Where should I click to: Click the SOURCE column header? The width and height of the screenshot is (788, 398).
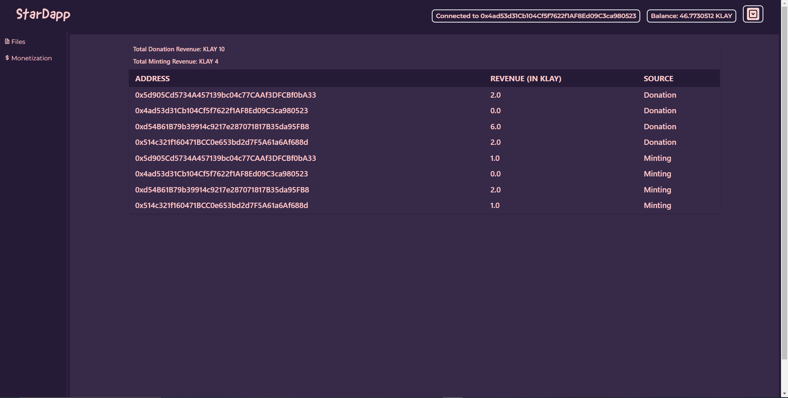pos(658,78)
